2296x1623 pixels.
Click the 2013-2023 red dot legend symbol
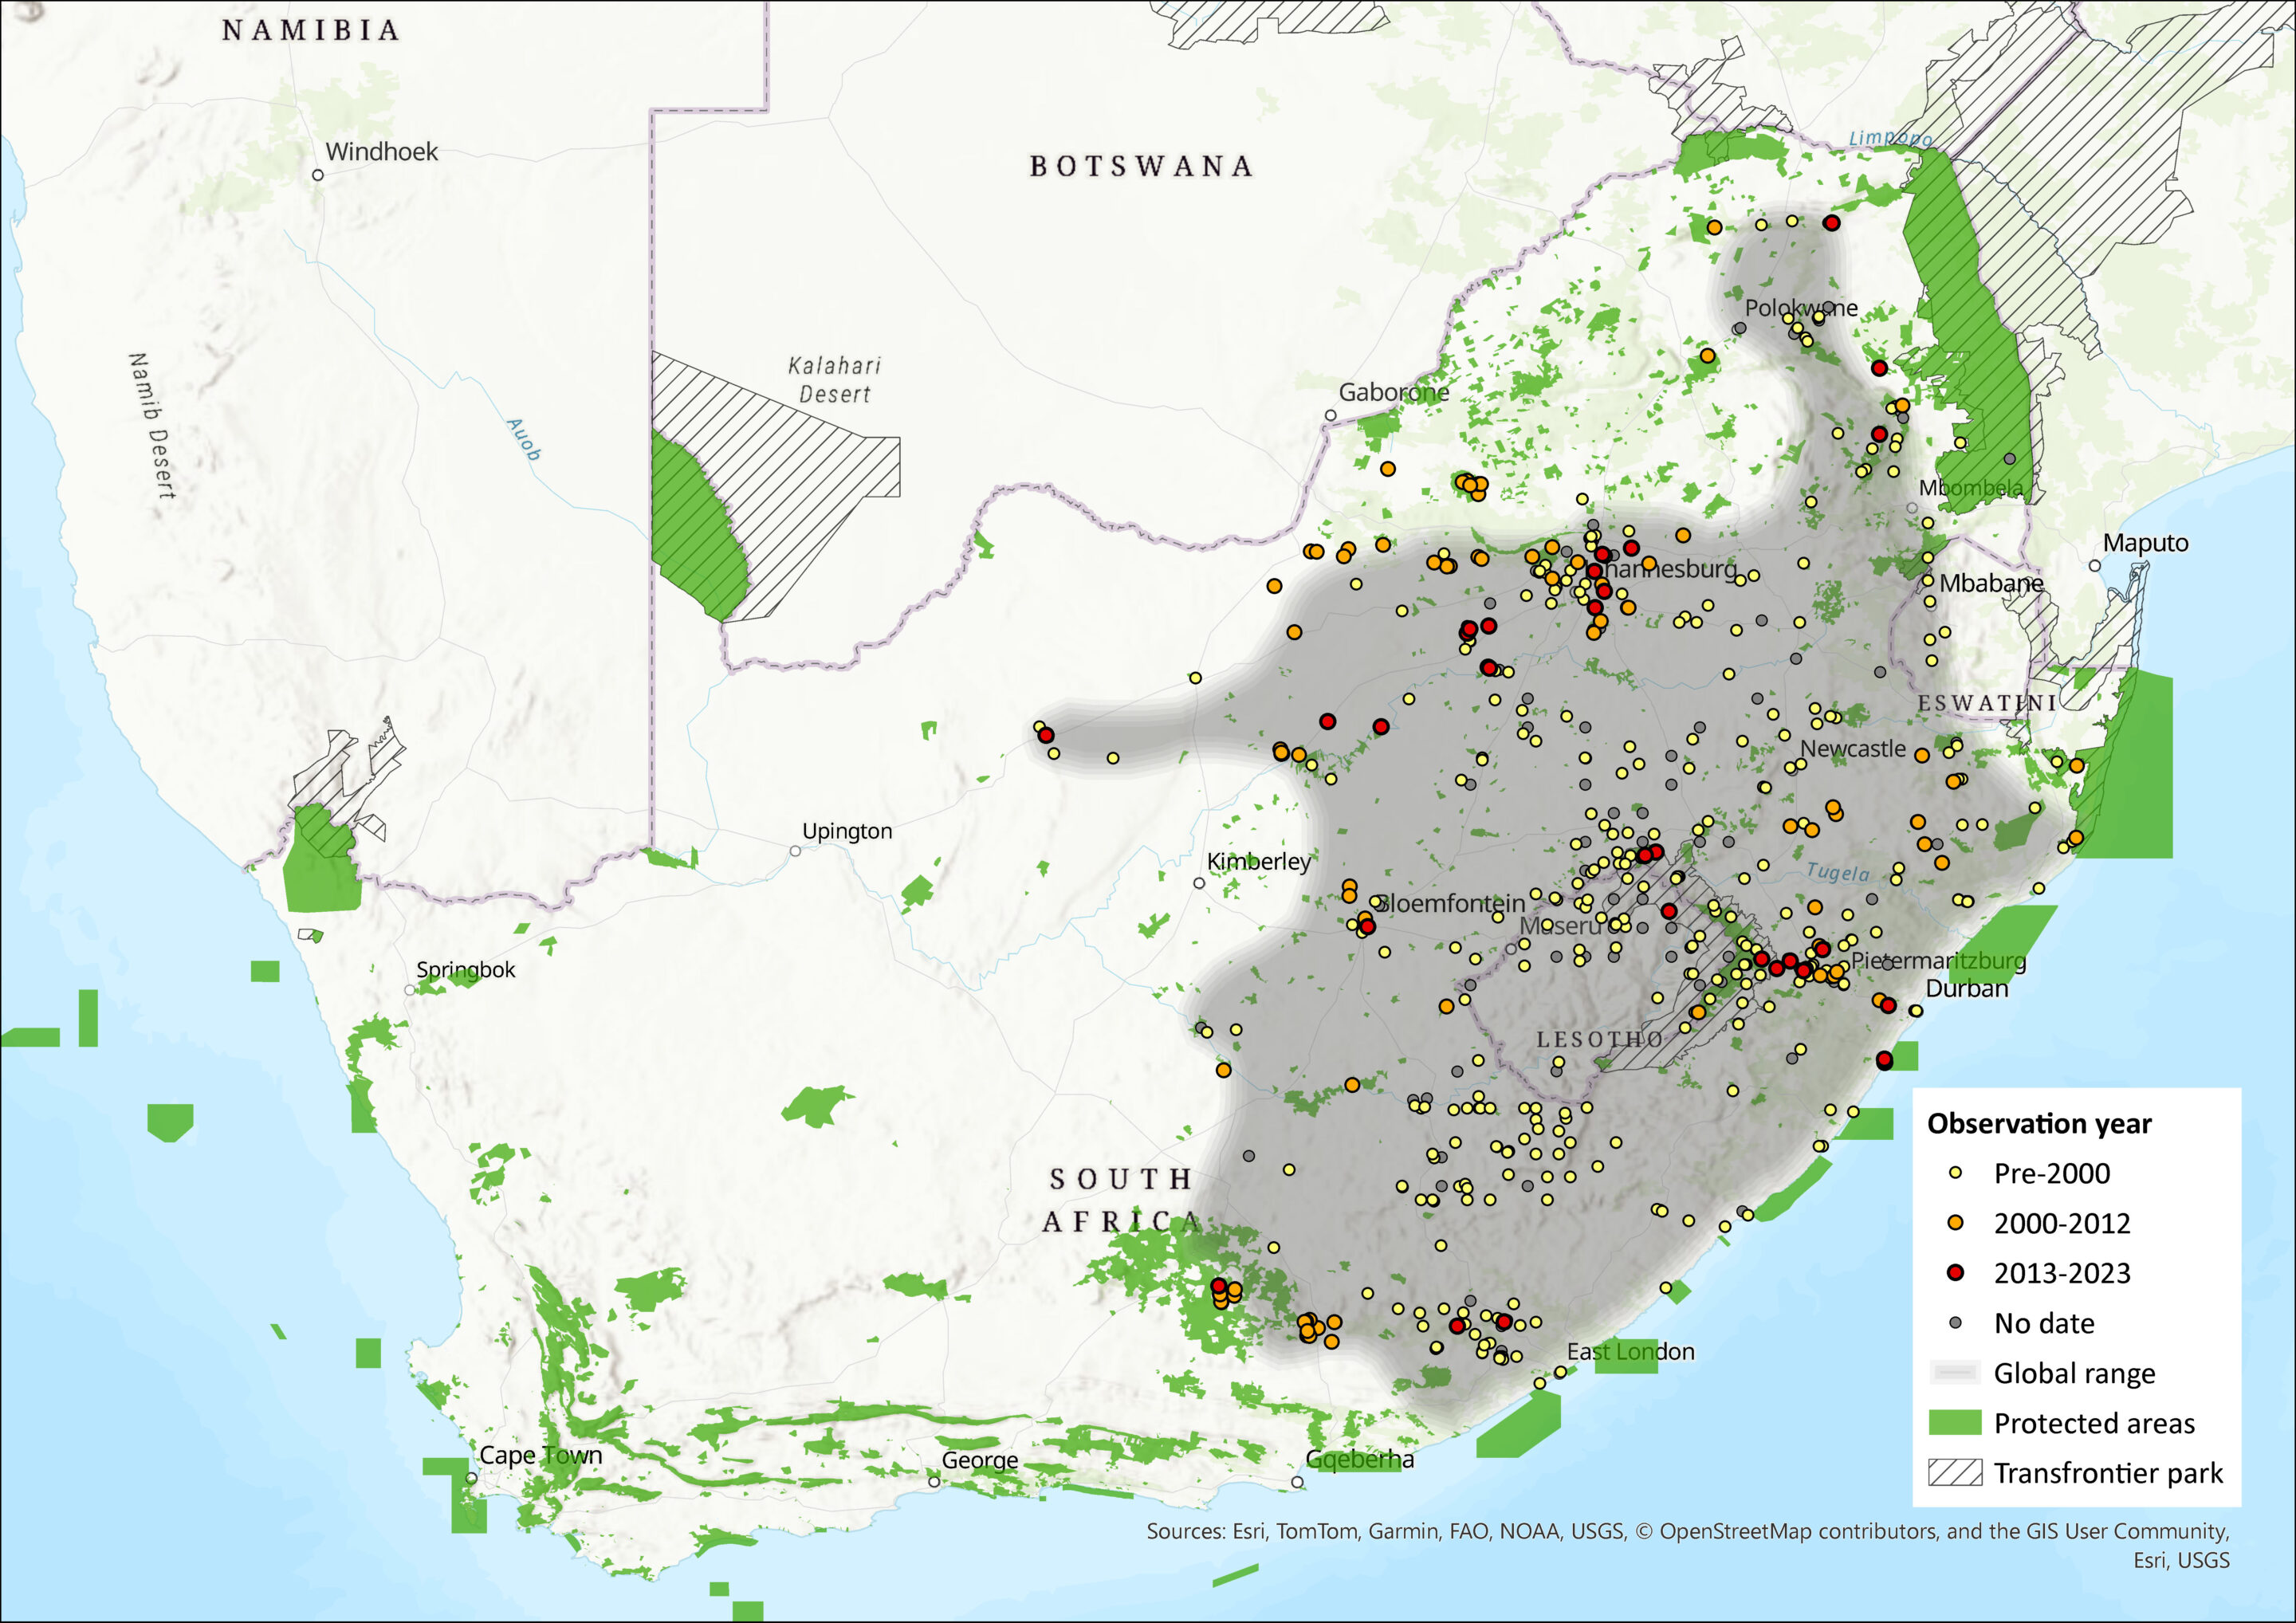click(x=1956, y=1273)
